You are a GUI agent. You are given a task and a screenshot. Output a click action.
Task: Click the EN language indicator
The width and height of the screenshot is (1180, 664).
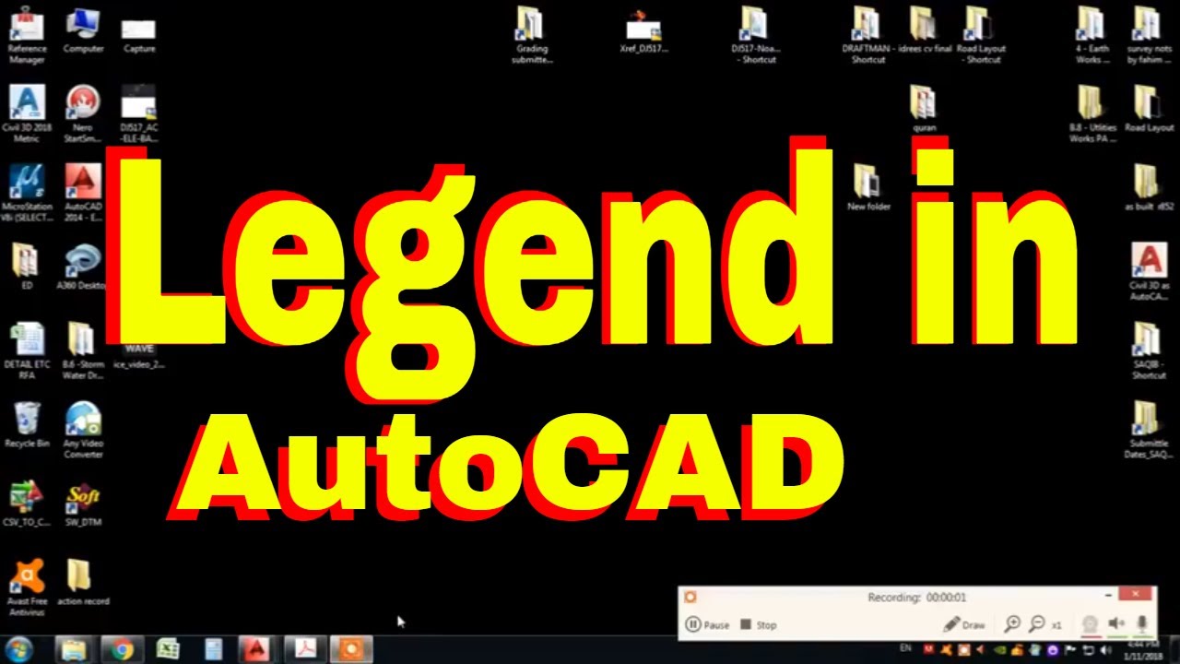coord(906,649)
